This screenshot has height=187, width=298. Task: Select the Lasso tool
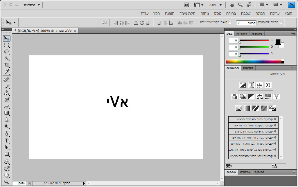pyautogui.click(x=6, y=52)
